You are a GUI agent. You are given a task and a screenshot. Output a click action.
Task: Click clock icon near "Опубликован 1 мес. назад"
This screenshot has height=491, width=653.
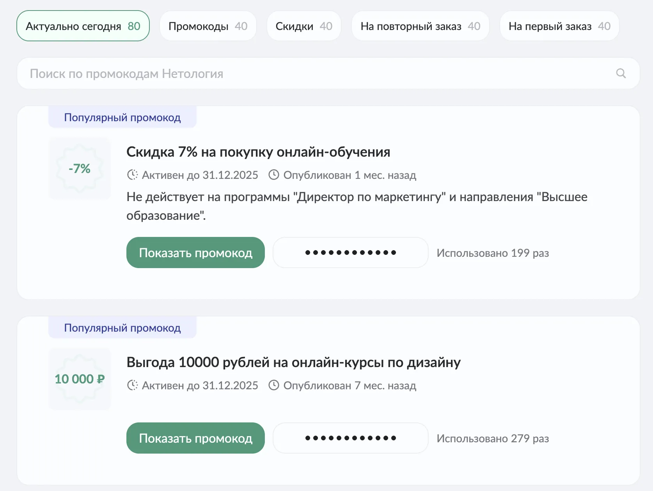(273, 175)
